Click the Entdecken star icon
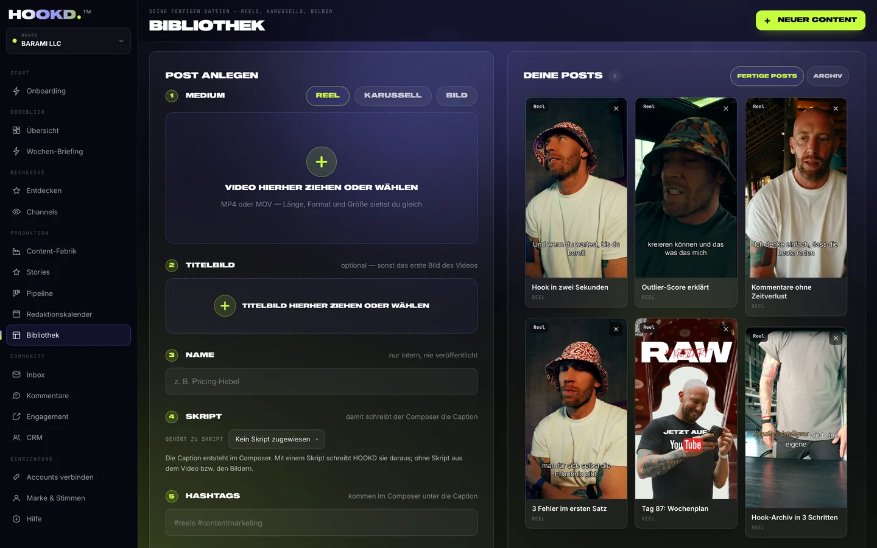Screen dimensions: 877x548 pos(16,191)
